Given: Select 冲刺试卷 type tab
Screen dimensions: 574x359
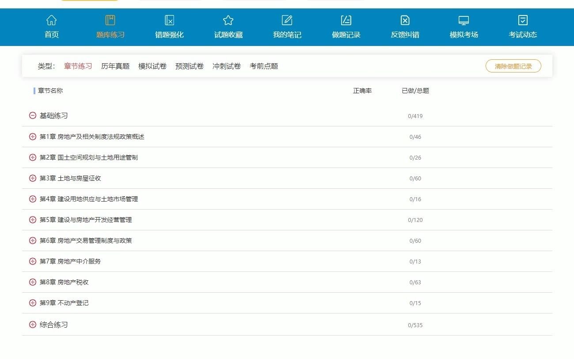Looking at the screenshot, I should click(x=227, y=66).
